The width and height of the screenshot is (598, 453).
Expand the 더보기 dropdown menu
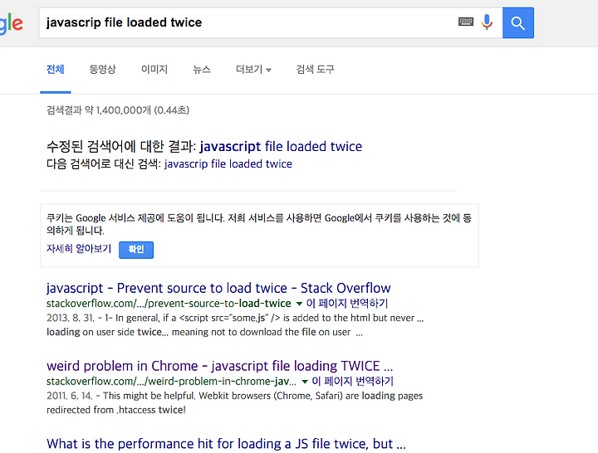point(253,70)
